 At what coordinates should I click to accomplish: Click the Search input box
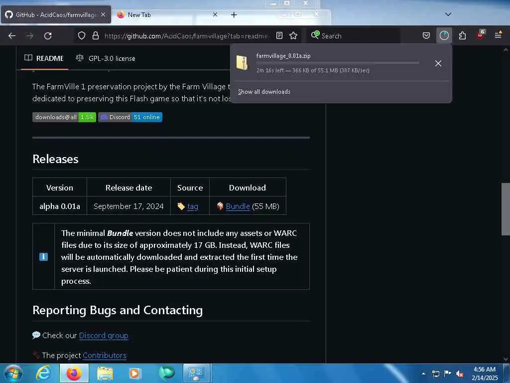(354, 36)
